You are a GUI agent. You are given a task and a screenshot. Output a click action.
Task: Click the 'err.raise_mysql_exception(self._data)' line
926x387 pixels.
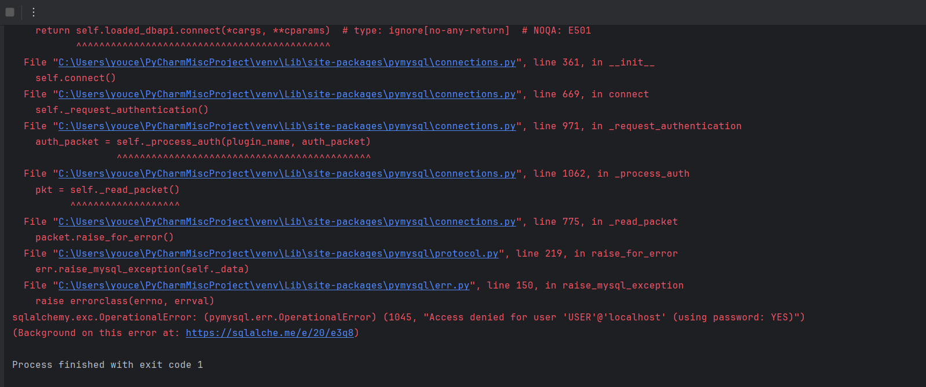point(142,269)
